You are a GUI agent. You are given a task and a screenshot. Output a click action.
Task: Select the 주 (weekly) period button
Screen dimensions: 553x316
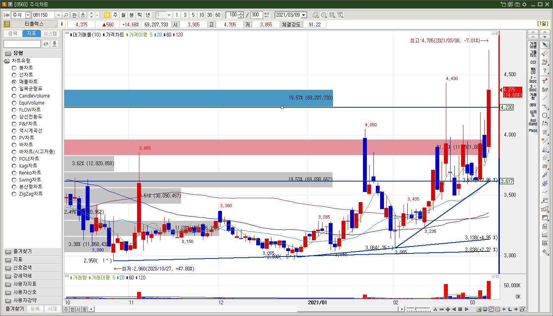point(115,15)
